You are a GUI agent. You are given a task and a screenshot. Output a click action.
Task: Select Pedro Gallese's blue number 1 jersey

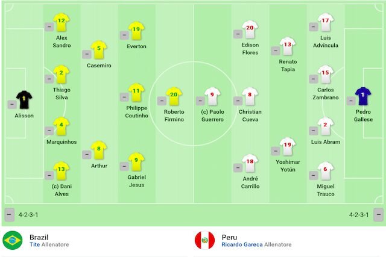pyautogui.click(x=363, y=96)
